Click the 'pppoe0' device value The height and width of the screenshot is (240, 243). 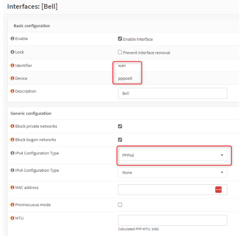point(125,78)
